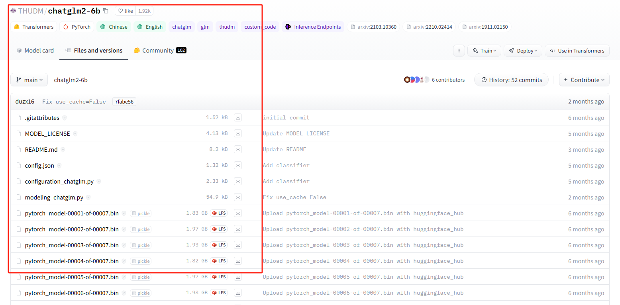Click LFS badge for pytorch_model-00001-of-00007.bin

(x=219, y=213)
